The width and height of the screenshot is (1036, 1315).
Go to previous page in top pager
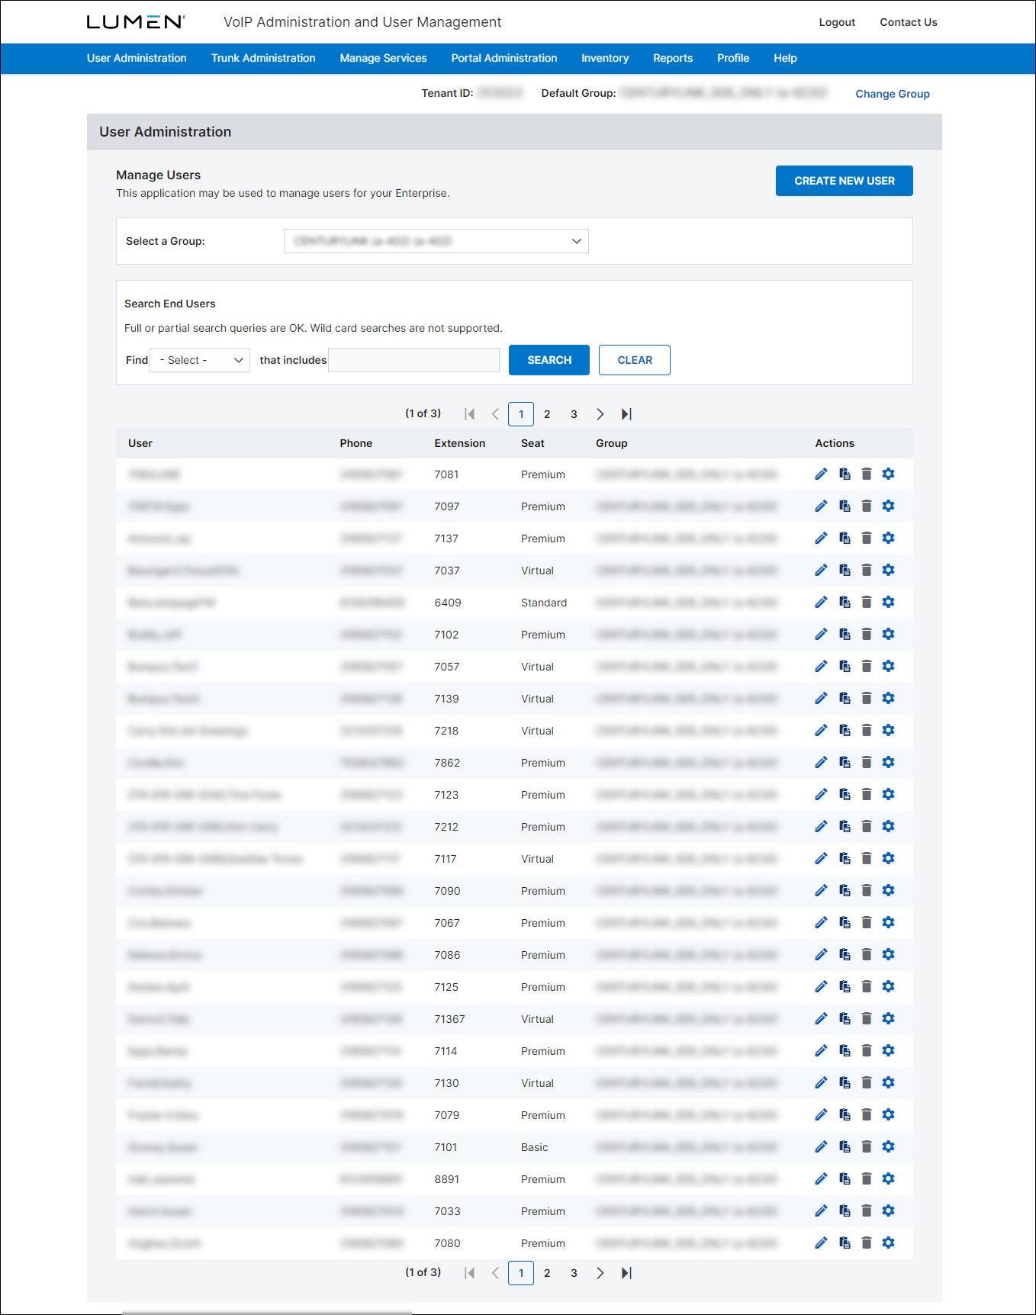click(495, 414)
